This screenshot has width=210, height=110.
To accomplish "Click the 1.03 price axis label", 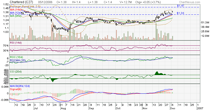I will 6,32.
